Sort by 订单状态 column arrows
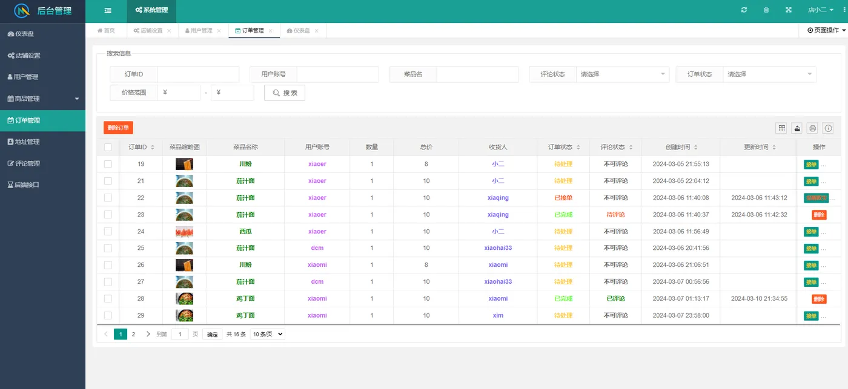Viewport: 848px width, 389px height. tap(578, 148)
